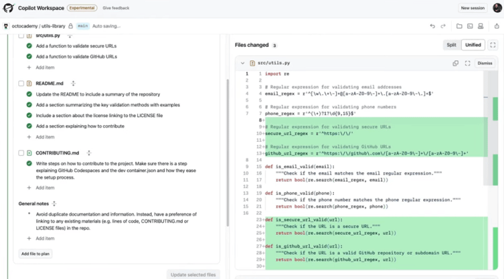Image resolution: width=504 pixels, height=279 pixels.
Task: Click the 'def is_email_valid(email):' line
Action: [x=300, y=167]
